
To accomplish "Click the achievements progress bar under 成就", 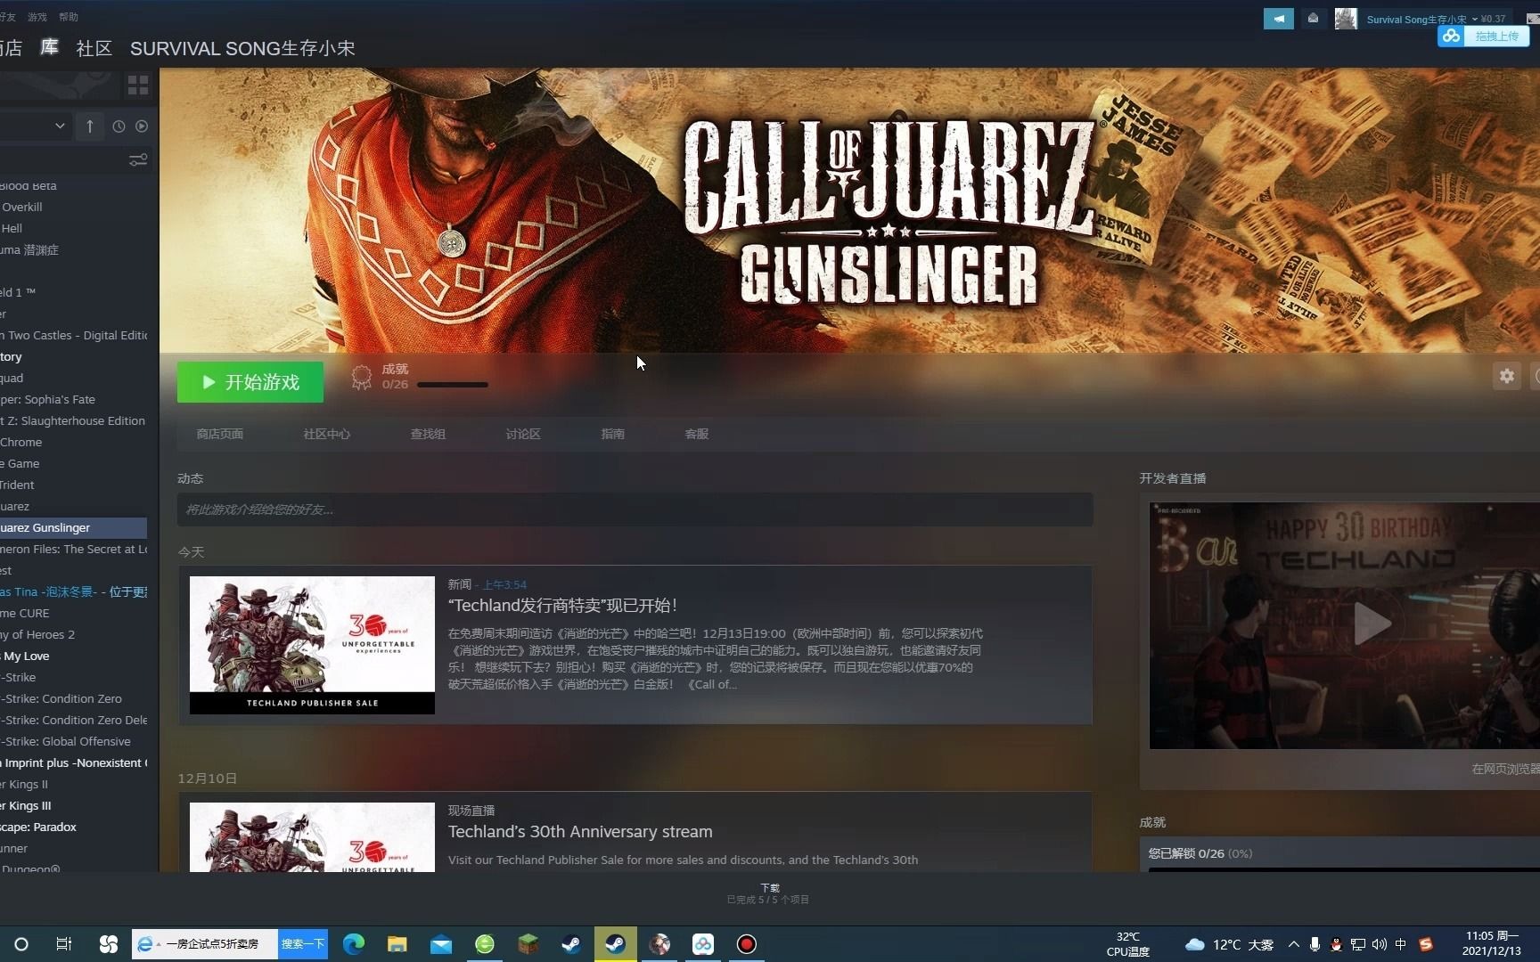I will (453, 385).
